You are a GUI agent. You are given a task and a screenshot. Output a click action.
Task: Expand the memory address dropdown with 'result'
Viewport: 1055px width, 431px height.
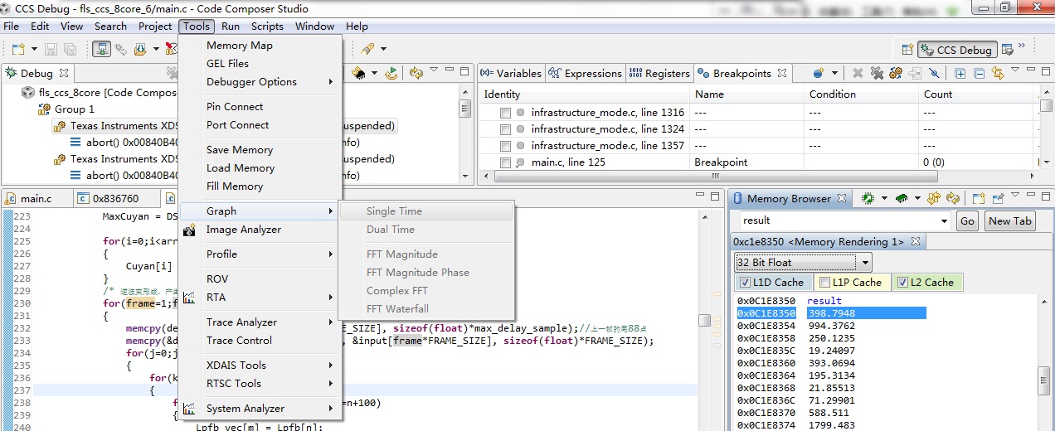click(x=944, y=221)
